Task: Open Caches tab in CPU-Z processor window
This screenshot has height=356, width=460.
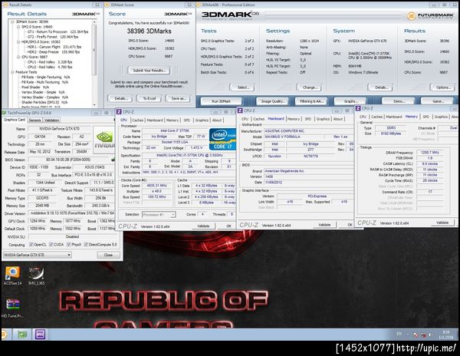Action: (x=137, y=120)
